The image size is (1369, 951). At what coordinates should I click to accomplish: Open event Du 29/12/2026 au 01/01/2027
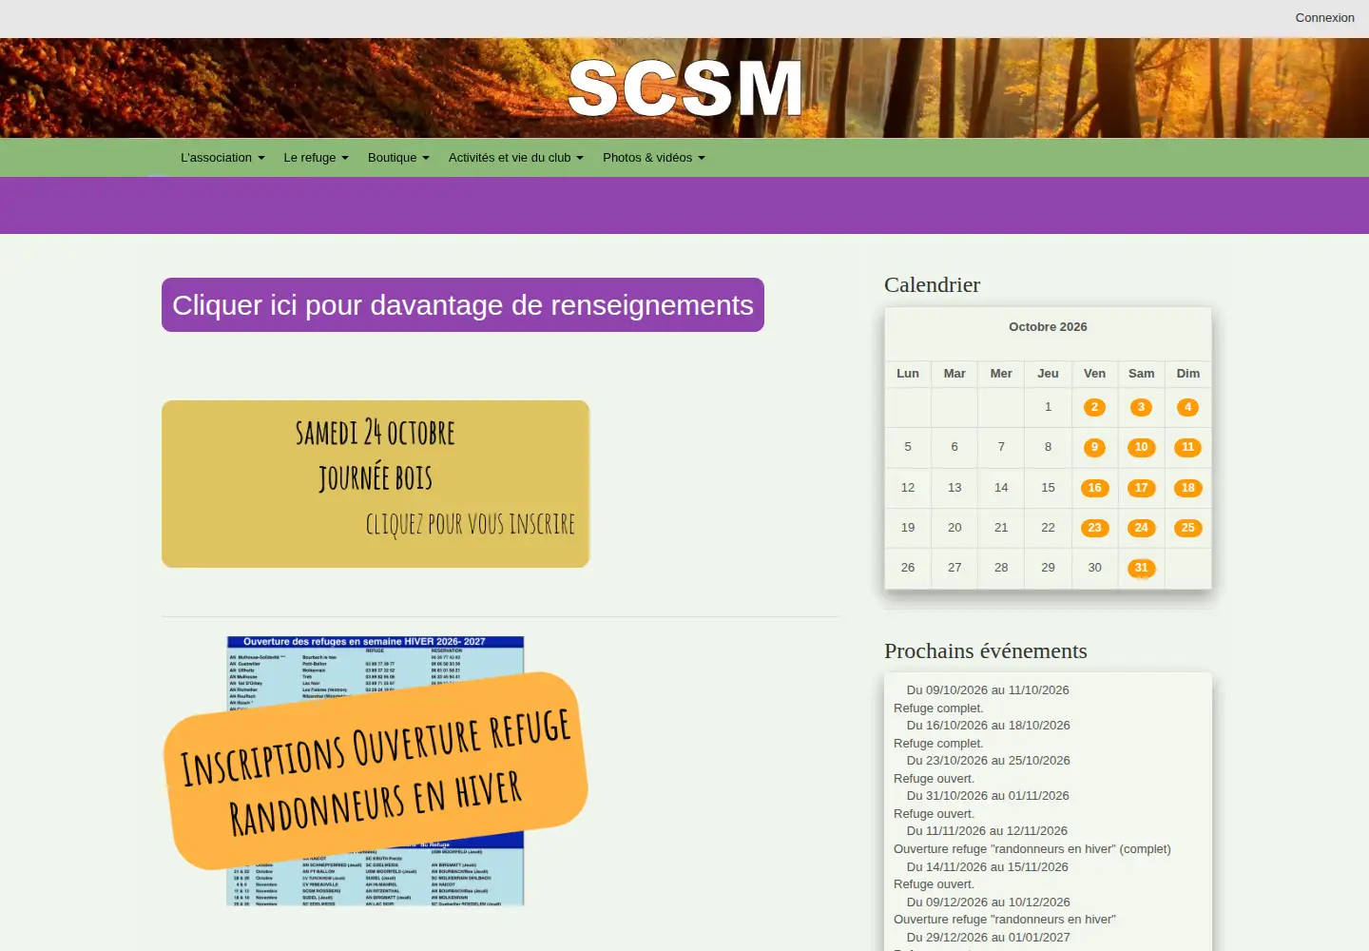pyautogui.click(x=988, y=938)
